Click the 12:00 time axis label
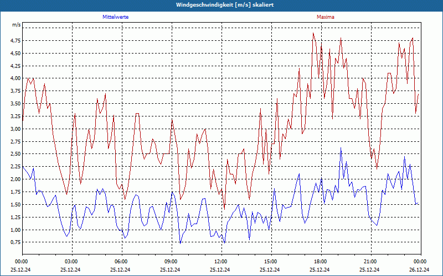 221,262
